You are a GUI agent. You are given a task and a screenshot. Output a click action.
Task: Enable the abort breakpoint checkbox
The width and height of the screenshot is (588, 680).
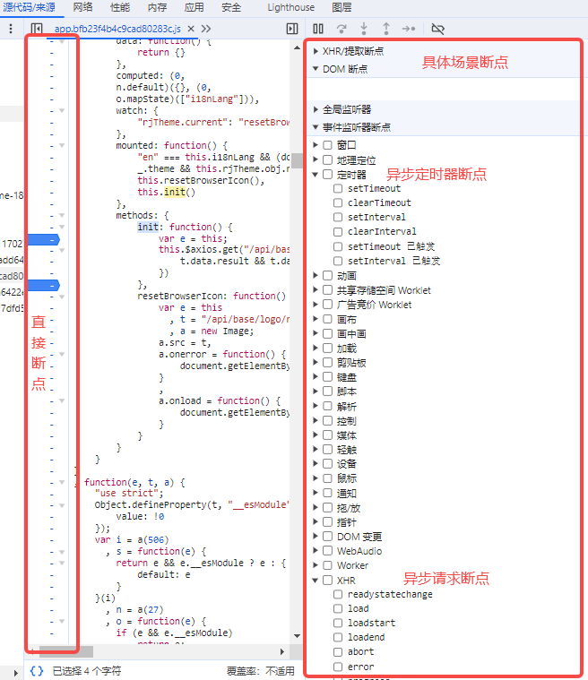click(338, 652)
